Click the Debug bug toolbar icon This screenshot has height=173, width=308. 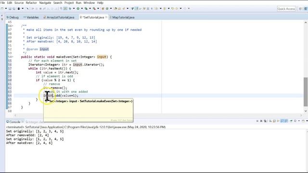tap(70, 9)
